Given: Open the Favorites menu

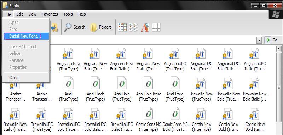Looking at the screenshot, I should click(50, 14).
